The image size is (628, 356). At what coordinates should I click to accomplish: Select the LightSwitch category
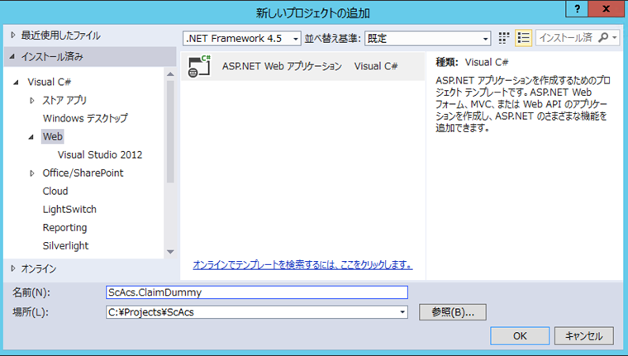click(69, 210)
